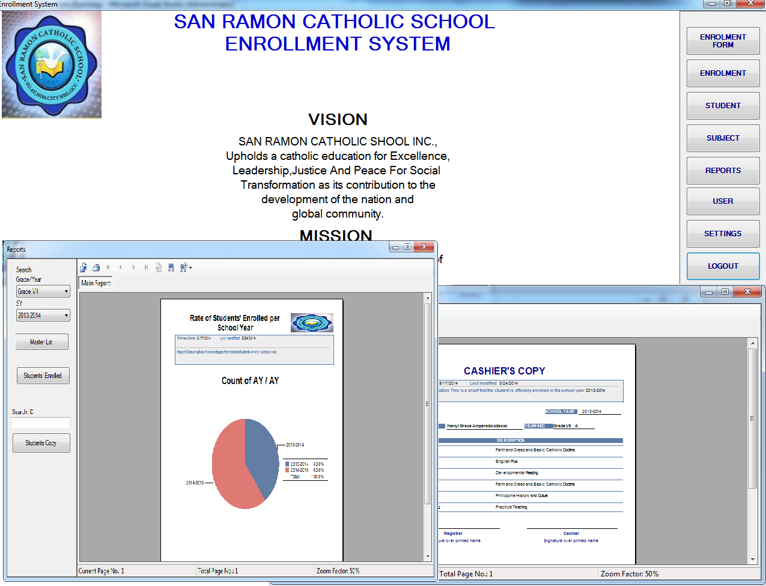Click the report logo in the pie chart page

(312, 323)
